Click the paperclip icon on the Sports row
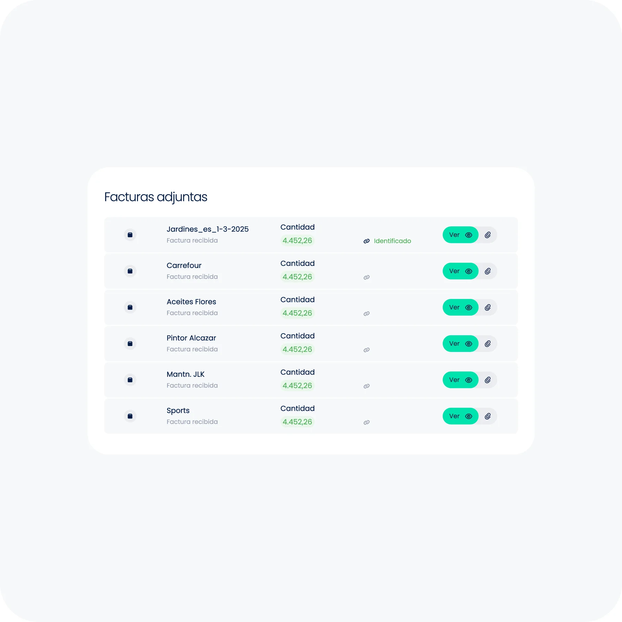 click(488, 416)
